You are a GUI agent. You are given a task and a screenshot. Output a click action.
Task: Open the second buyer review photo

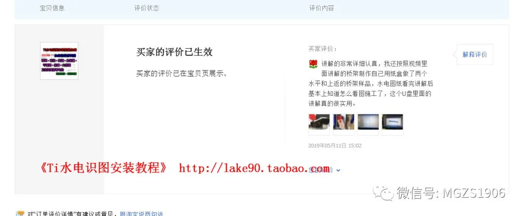pos(344,124)
